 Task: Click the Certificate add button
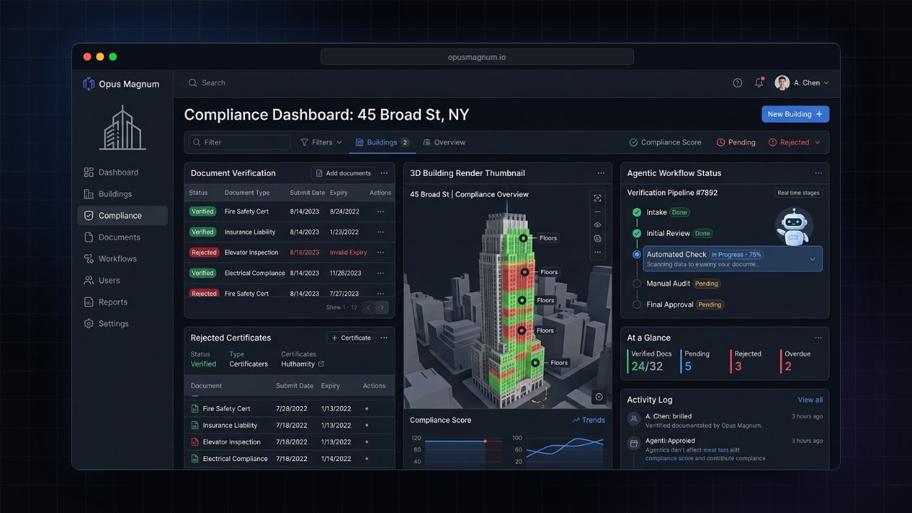coord(351,338)
